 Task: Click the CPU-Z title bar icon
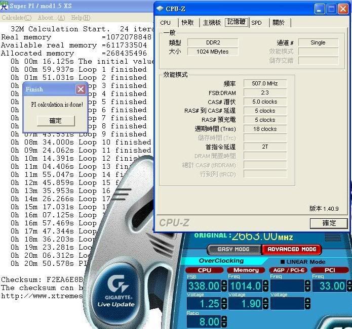(x=160, y=9)
